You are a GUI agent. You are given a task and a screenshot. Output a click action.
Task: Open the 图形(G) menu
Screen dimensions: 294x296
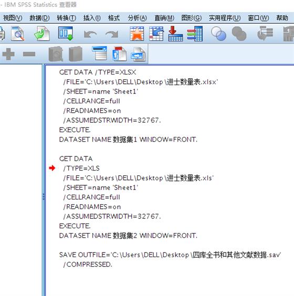[191, 18]
